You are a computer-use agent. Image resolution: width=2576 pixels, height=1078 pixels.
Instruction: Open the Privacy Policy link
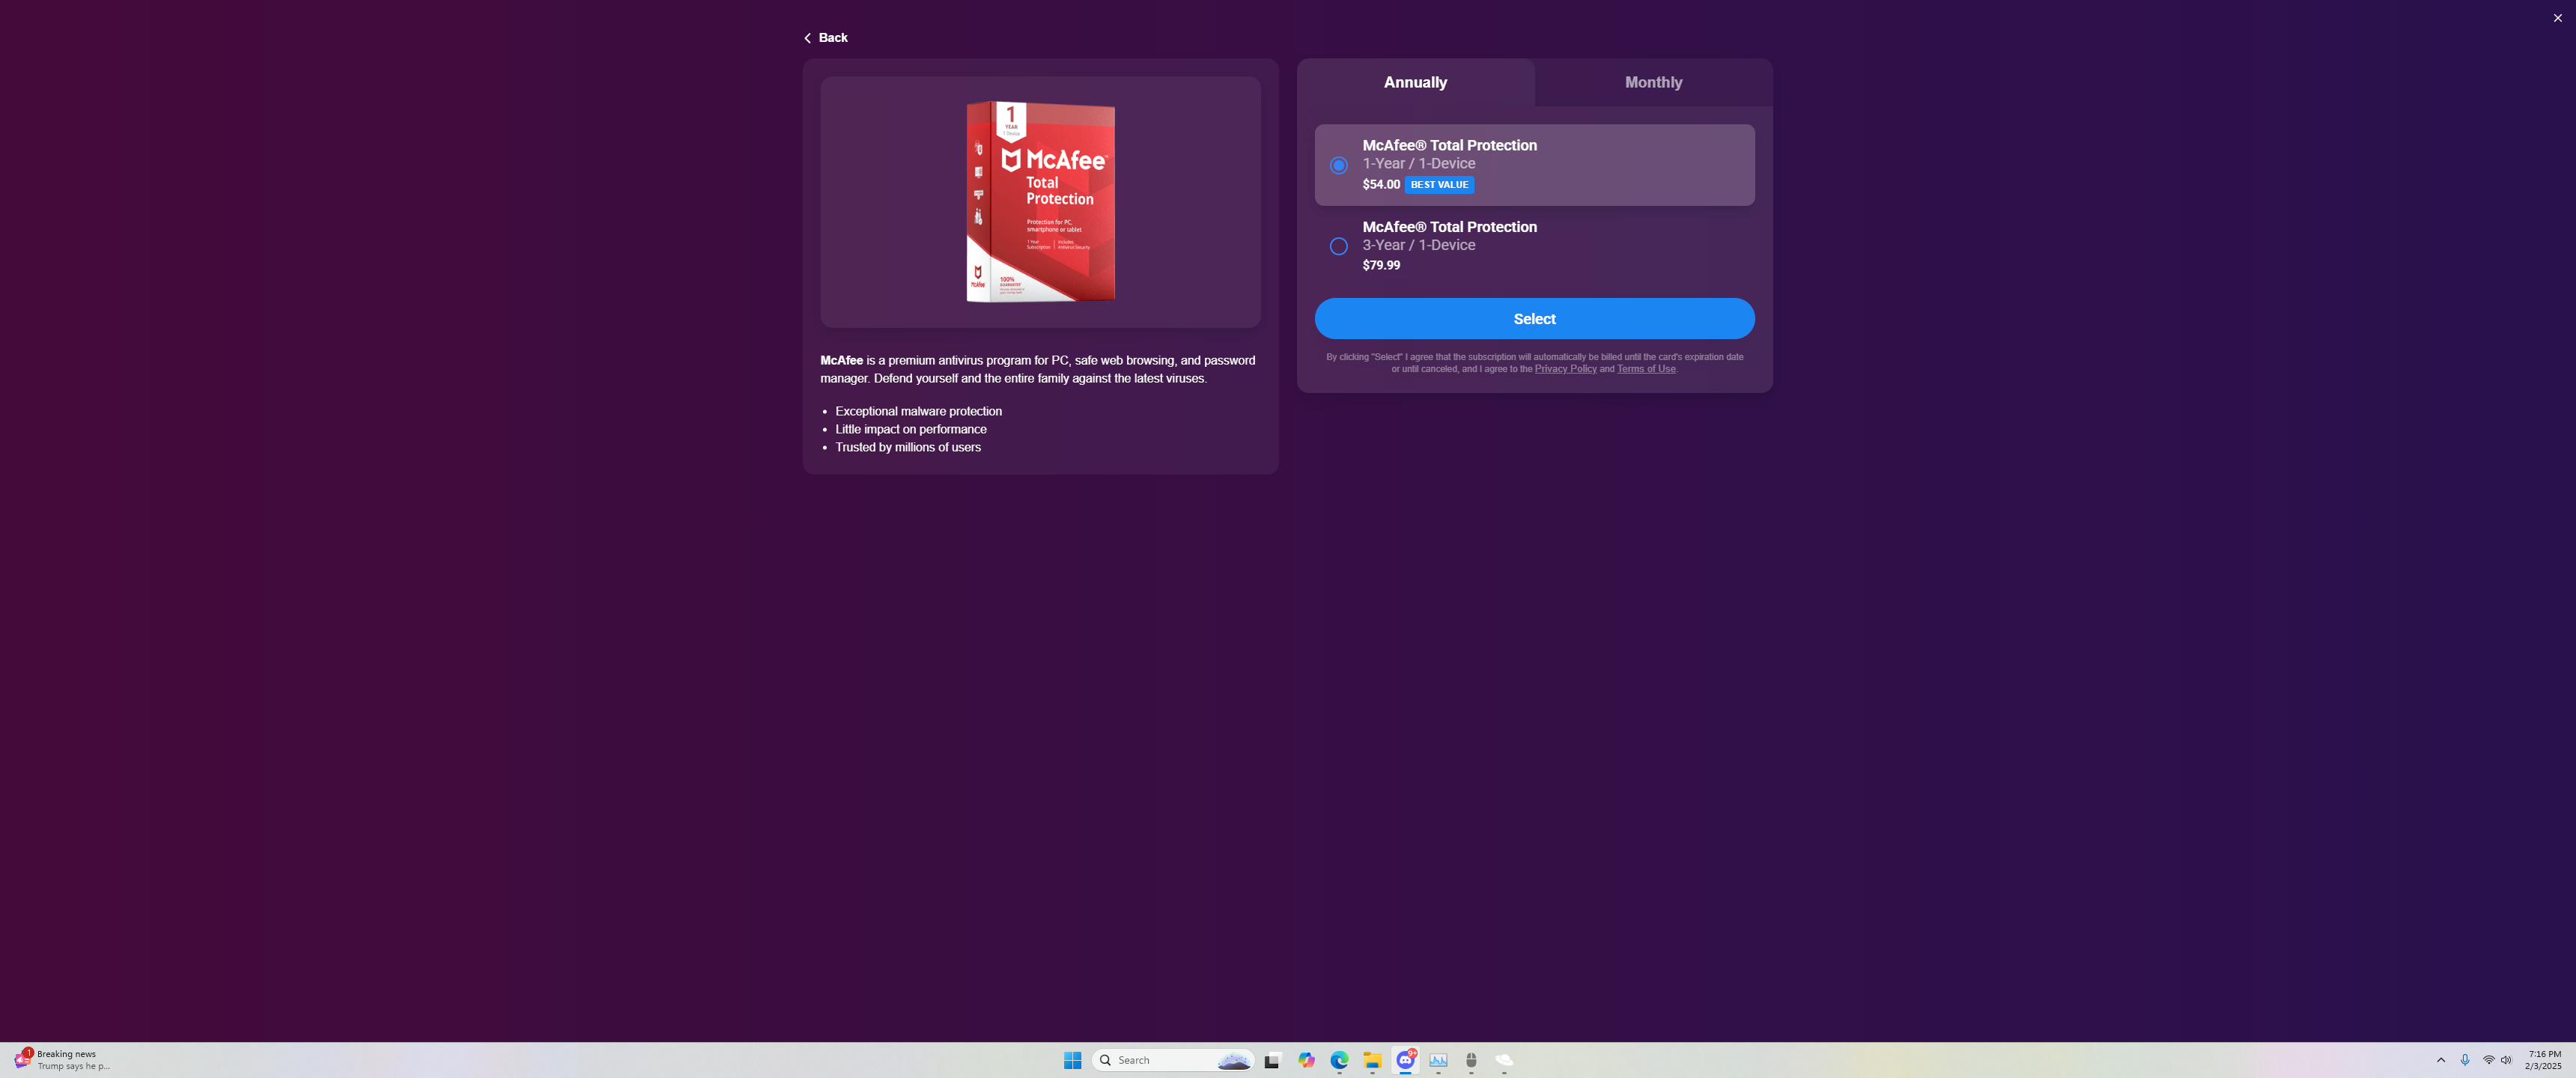(x=1565, y=369)
